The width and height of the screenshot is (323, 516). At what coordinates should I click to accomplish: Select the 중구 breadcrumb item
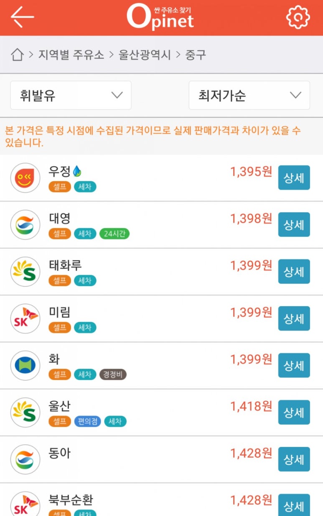(x=196, y=55)
